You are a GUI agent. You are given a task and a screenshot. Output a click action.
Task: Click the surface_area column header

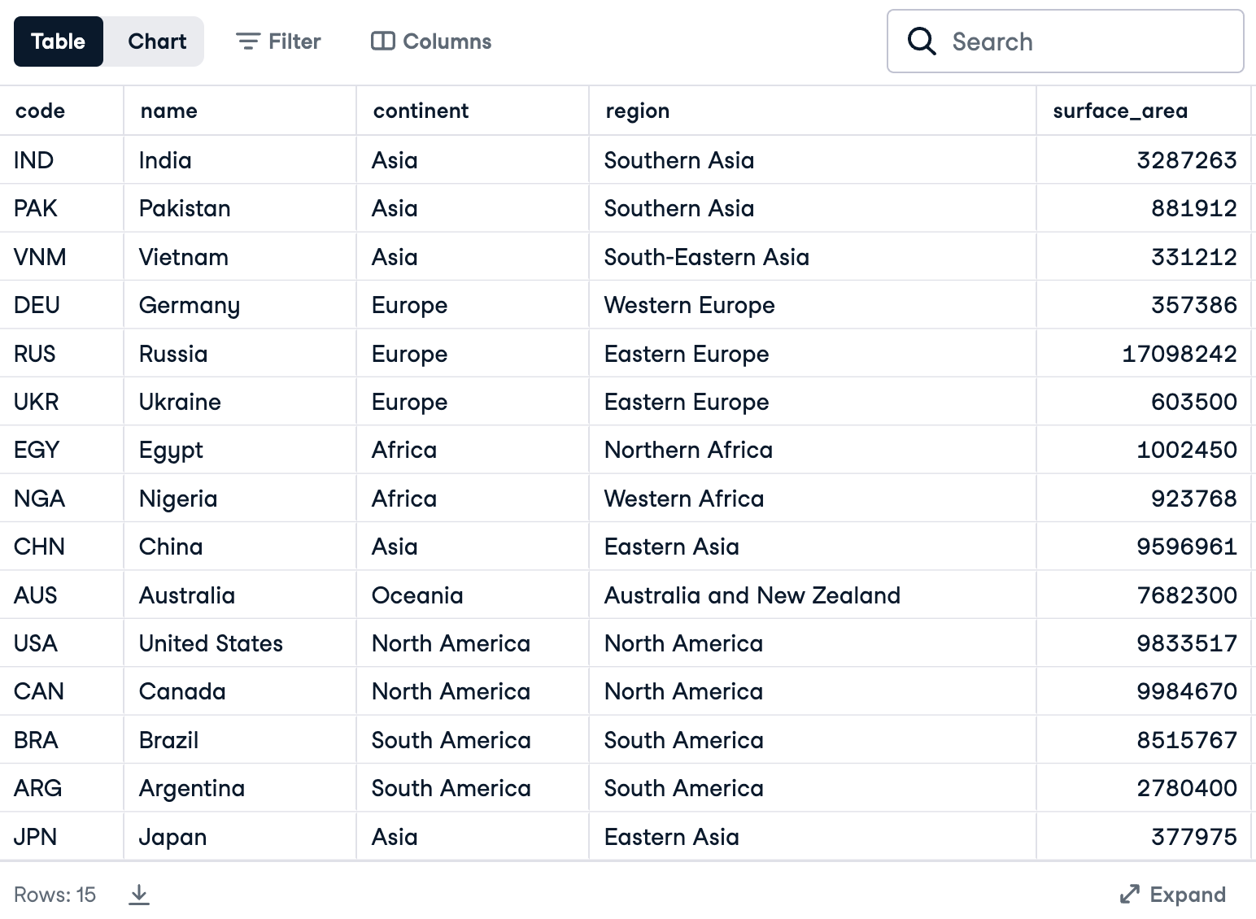[1119, 111]
